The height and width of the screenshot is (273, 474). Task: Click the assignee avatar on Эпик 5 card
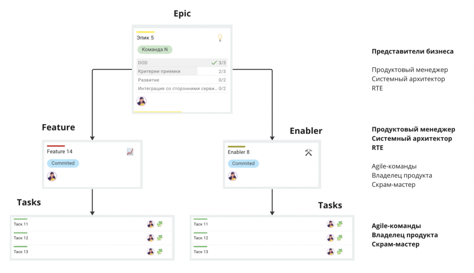pyautogui.click(x=141, y=101)
